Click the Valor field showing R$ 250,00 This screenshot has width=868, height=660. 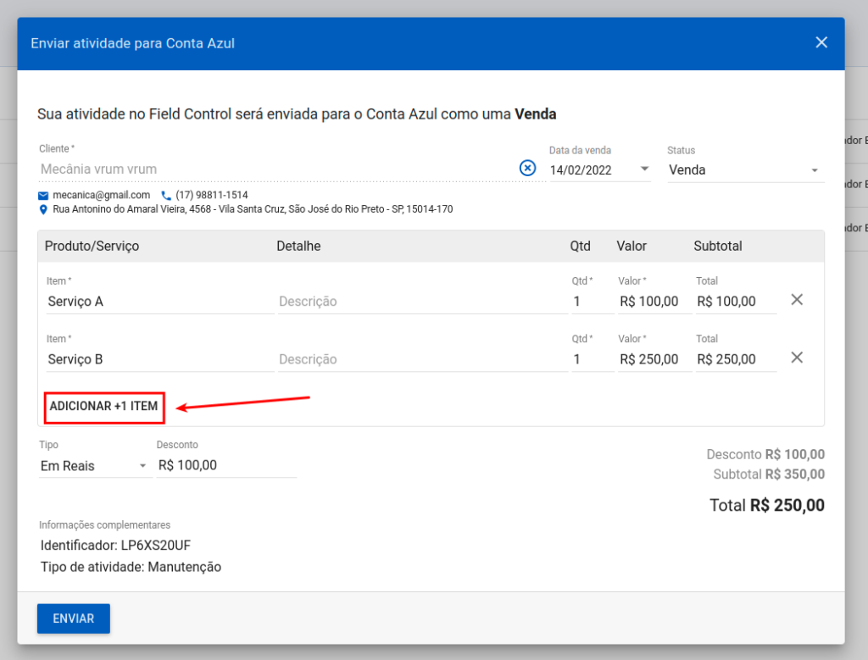click(649, 359)
